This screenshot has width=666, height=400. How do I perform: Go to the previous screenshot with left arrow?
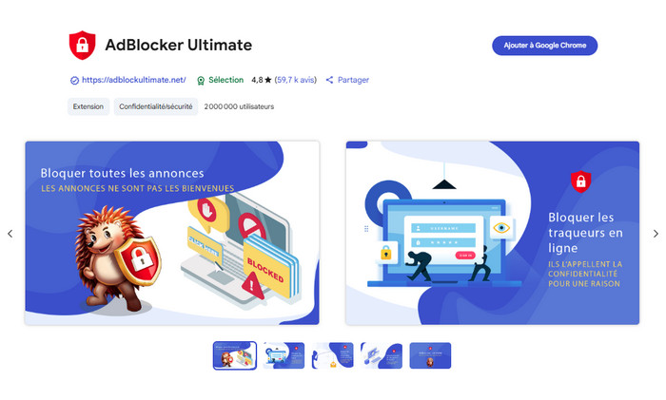pyautogui.click(x=10, y=234)
